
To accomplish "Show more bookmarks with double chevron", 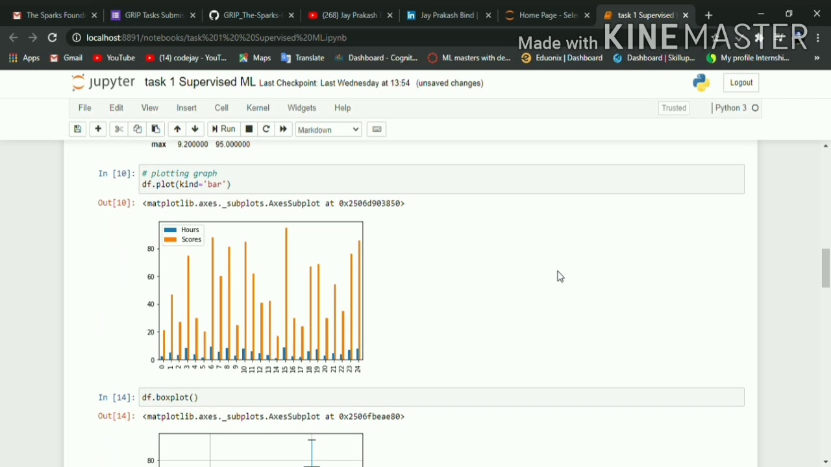I will [x=817, y=58].
